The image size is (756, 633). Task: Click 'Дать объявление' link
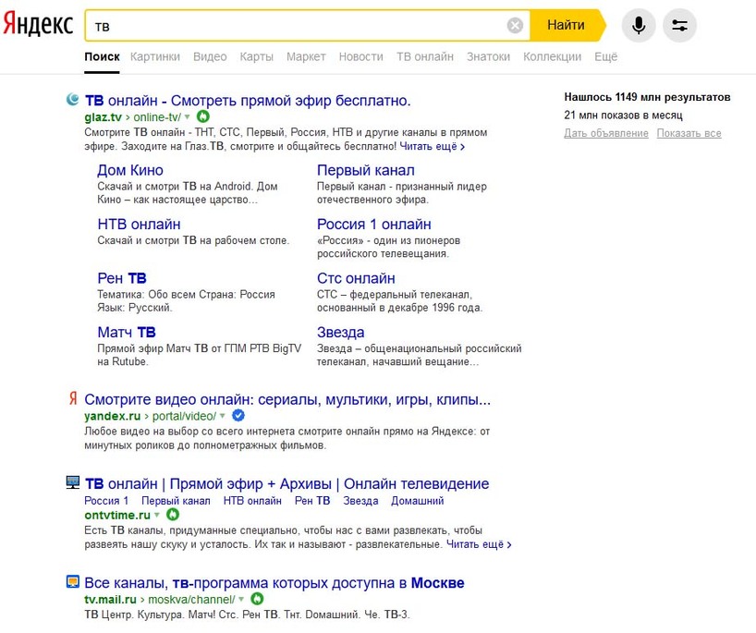point(606,133)
